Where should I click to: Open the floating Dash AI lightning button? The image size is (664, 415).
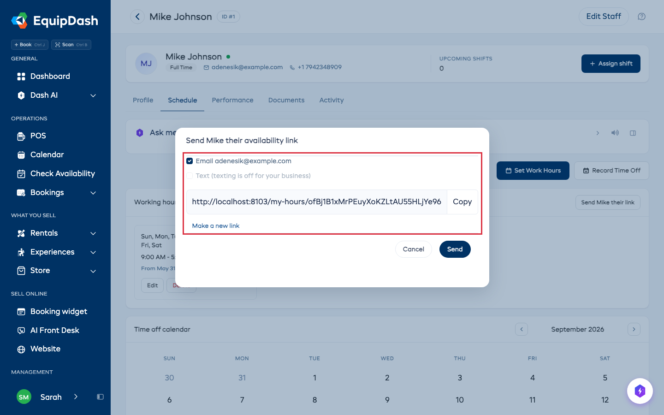640,391
